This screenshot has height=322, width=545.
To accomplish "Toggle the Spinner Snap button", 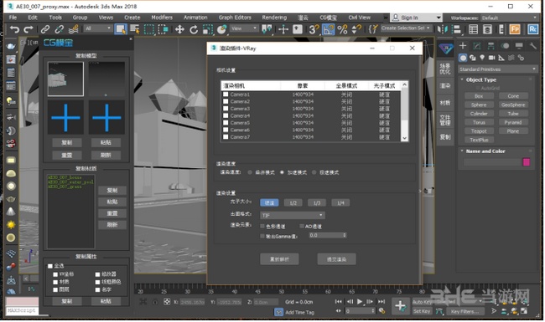I will [356, 29].
